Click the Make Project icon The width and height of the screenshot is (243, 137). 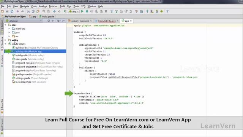coord(65,11)
